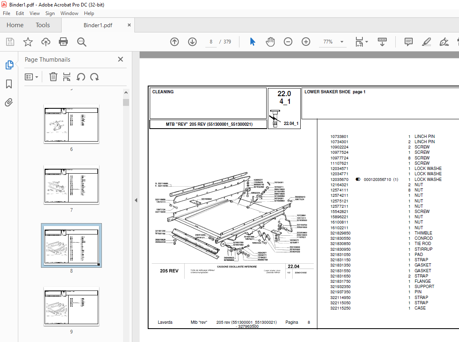Expand the fit page options arrow

point(367,42)
